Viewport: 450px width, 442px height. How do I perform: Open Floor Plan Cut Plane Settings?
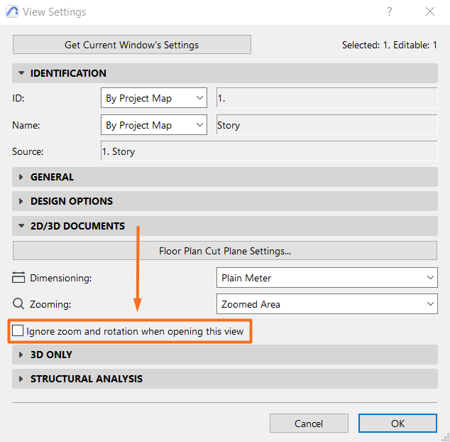pos(225,251)
